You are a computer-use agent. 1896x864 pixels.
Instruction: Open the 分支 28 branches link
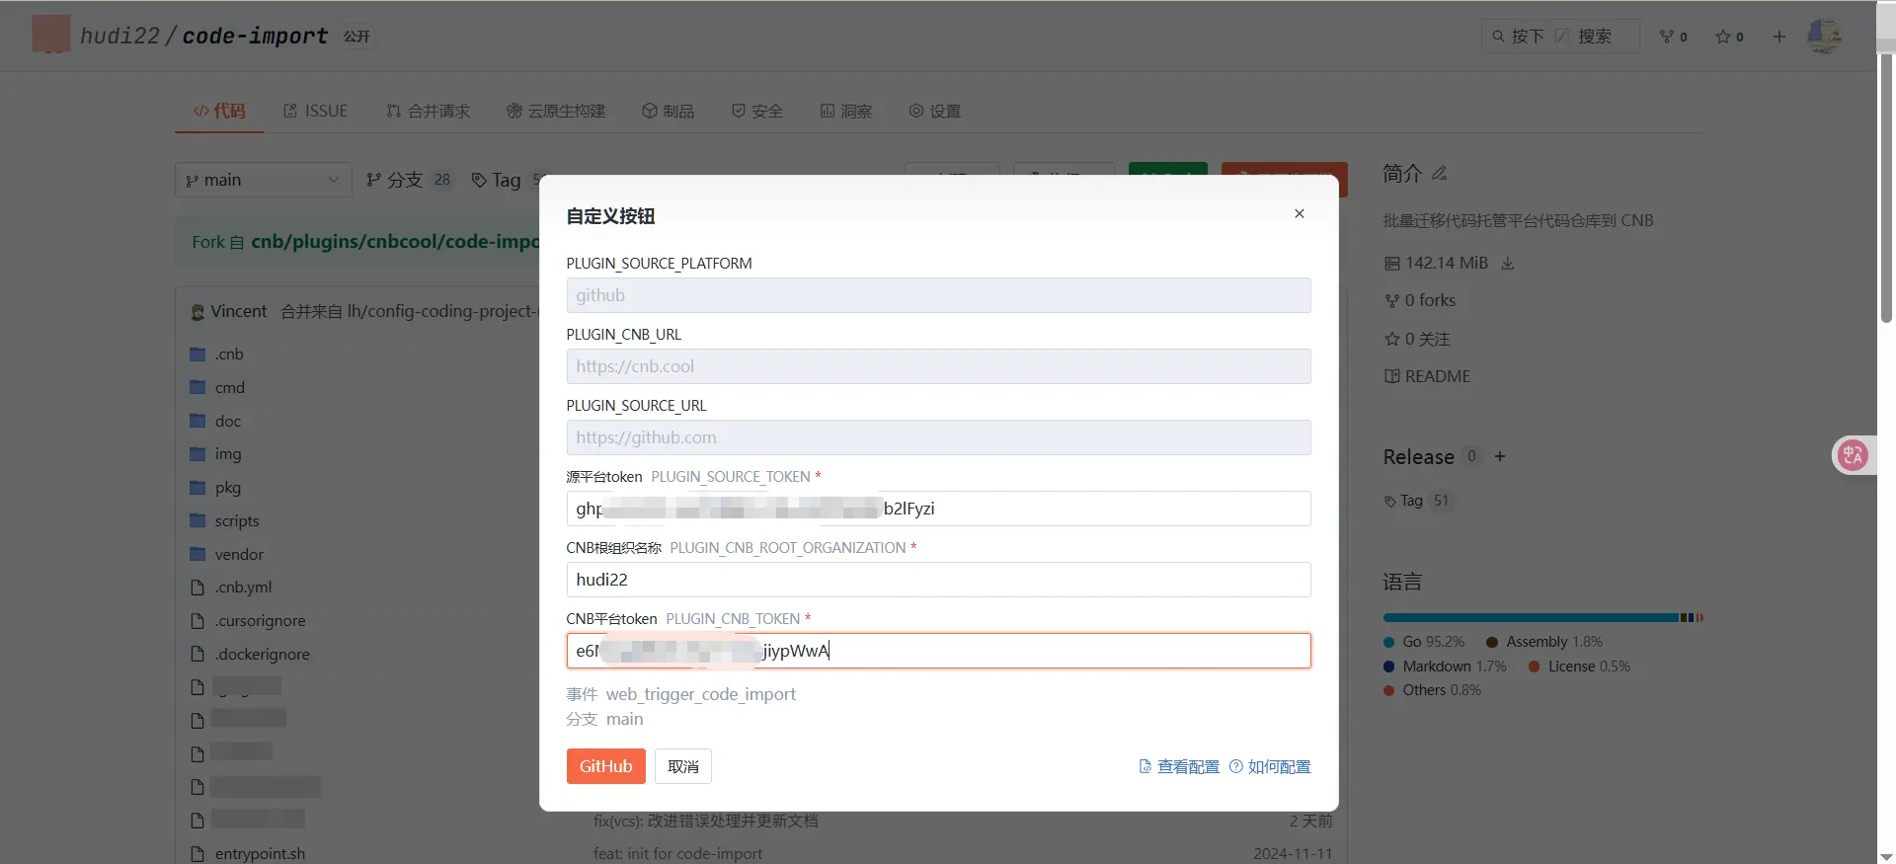pyautogui.click(x=409, y=180)
